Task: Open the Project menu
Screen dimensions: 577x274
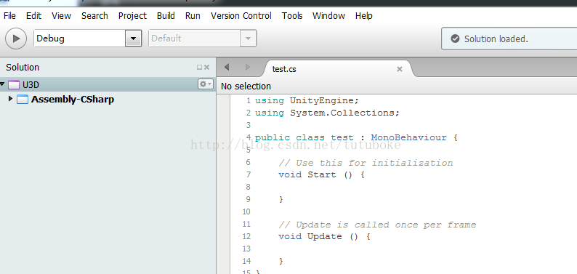Action: coord(132,16)
